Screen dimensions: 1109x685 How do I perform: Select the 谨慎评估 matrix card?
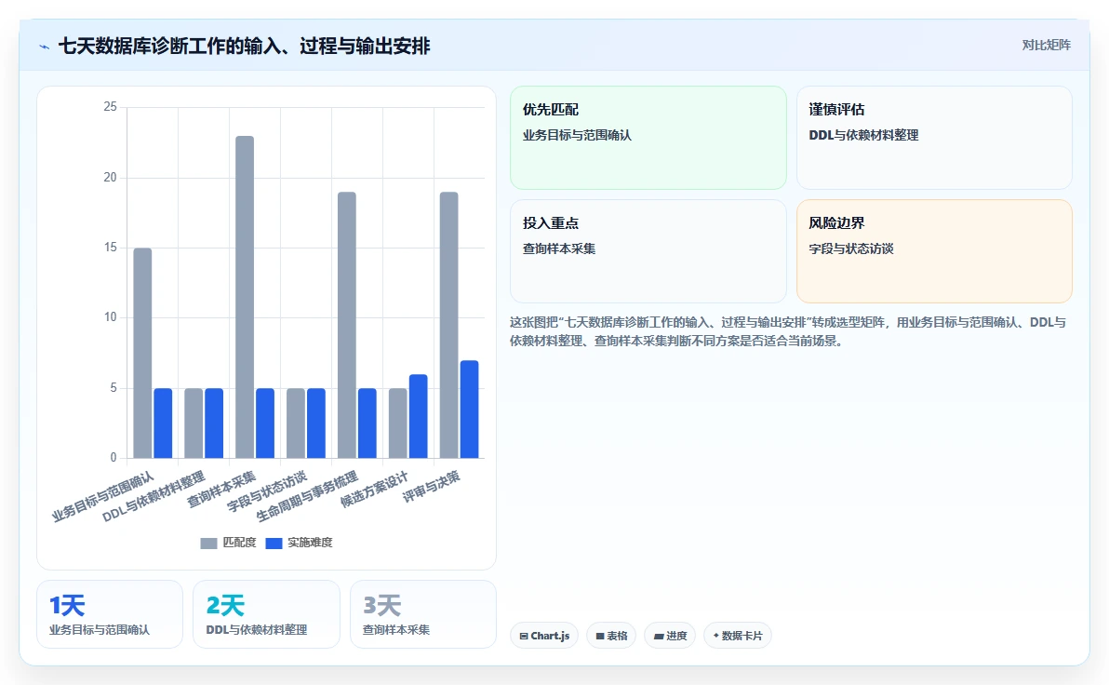[934, 138]
